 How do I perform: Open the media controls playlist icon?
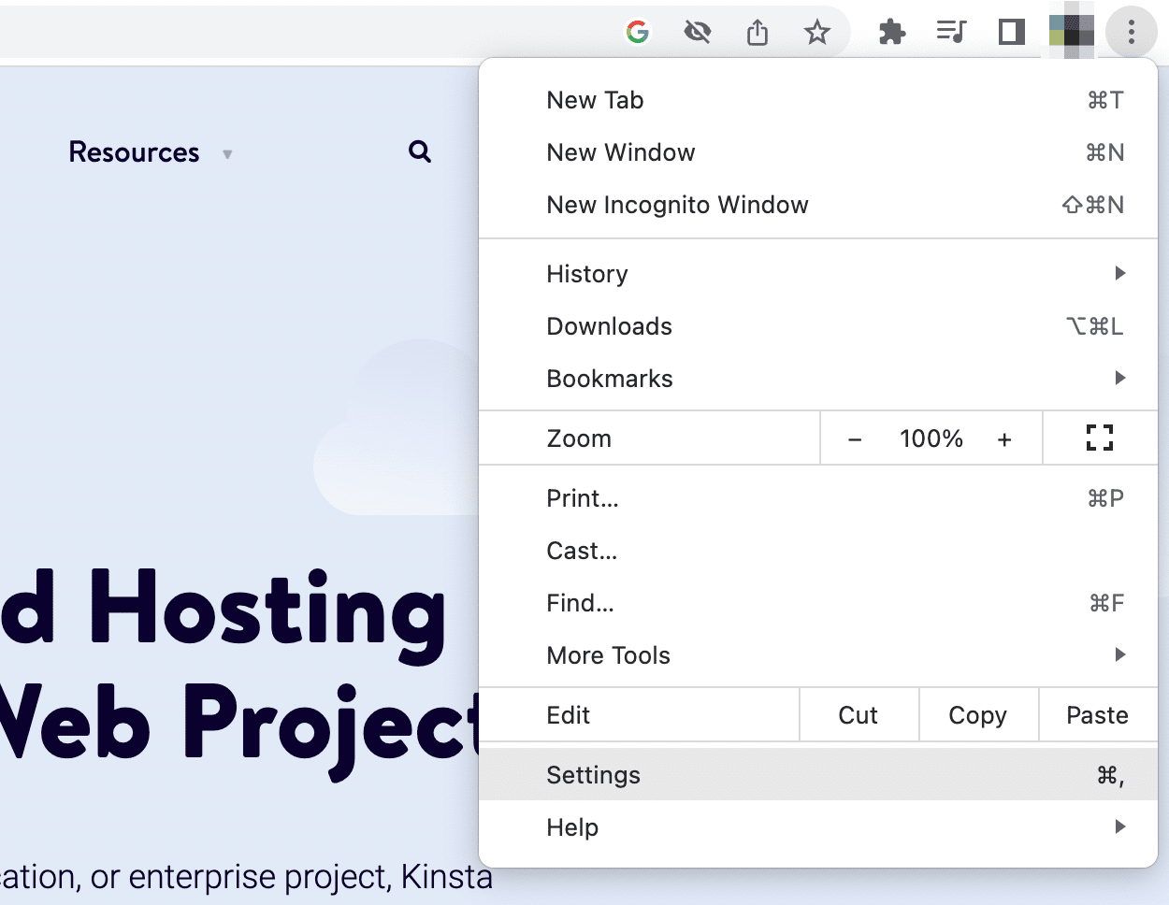point(951,33)
